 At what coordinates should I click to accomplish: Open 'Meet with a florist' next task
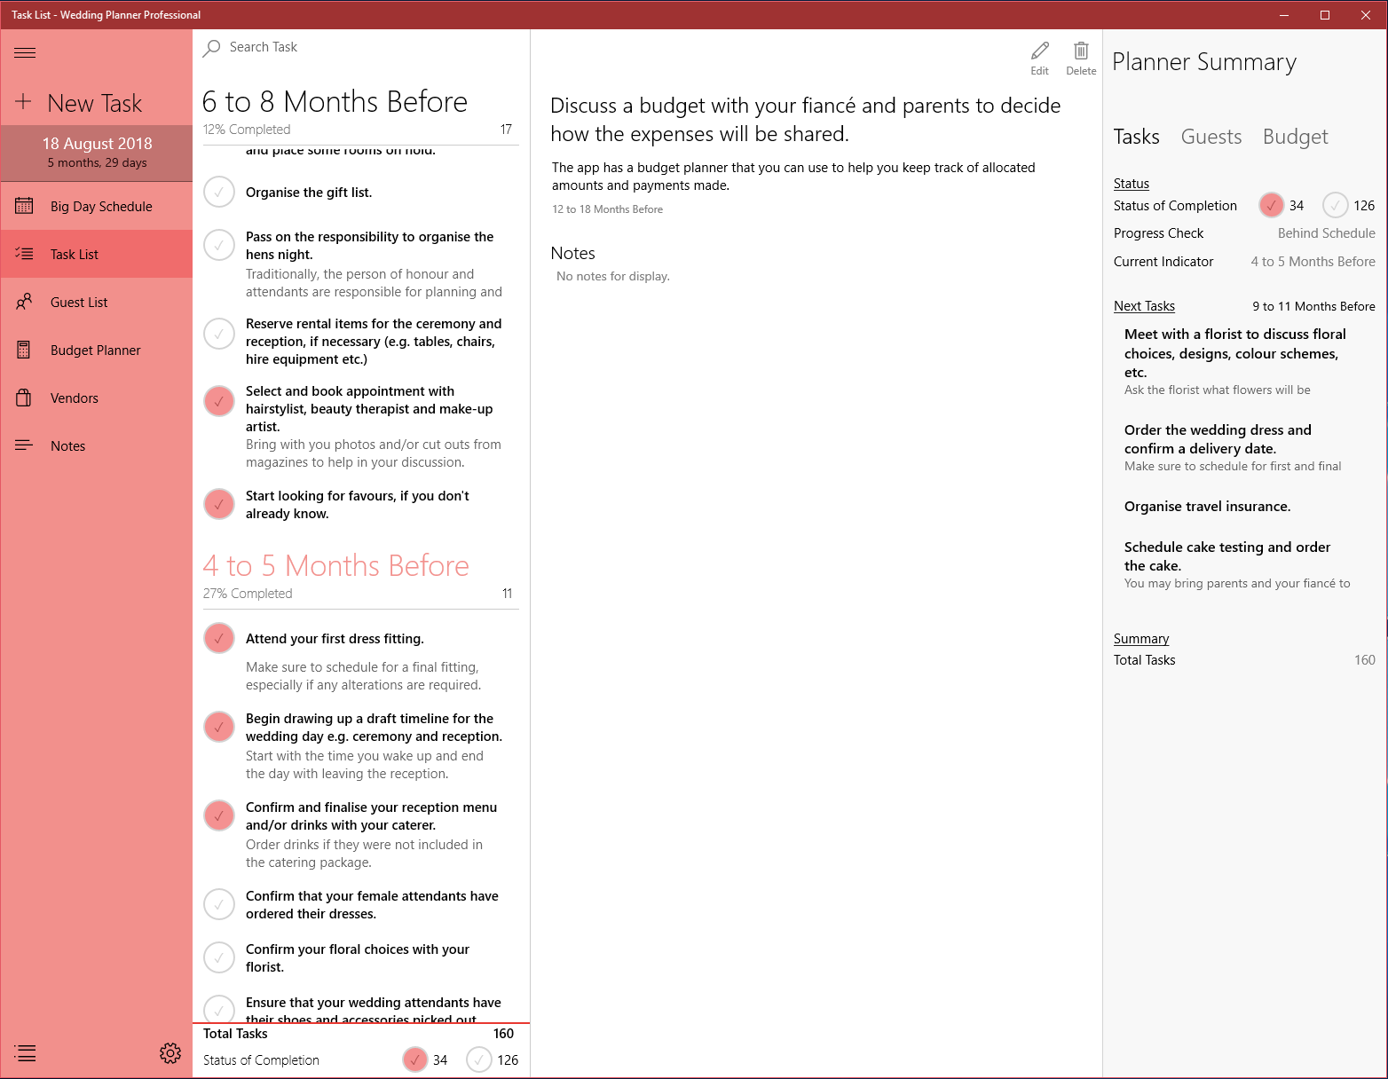point(1239,362)
